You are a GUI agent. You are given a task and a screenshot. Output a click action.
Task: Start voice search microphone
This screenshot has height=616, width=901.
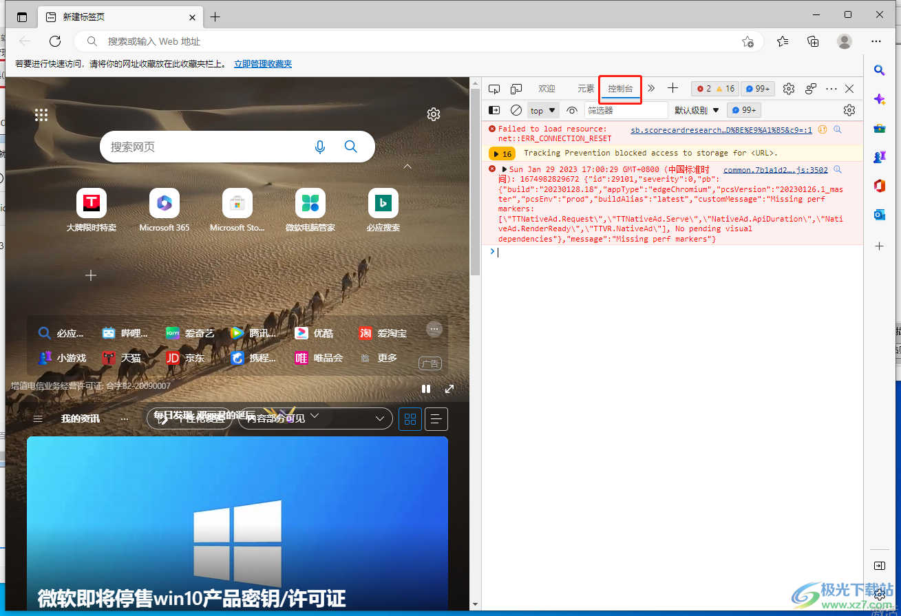[x=320, y=147]
